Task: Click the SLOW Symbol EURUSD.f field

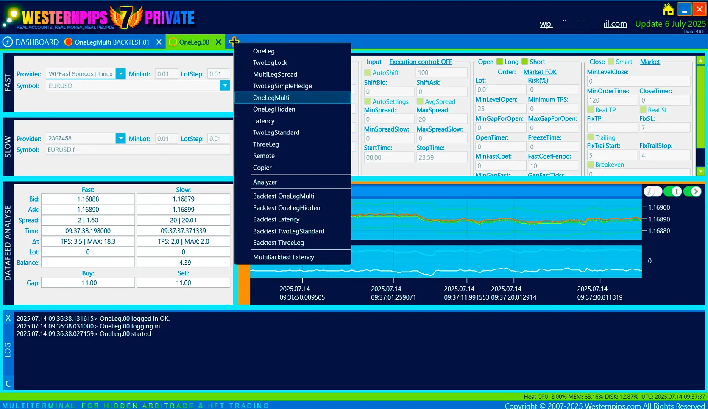Action: coord(138,150)
